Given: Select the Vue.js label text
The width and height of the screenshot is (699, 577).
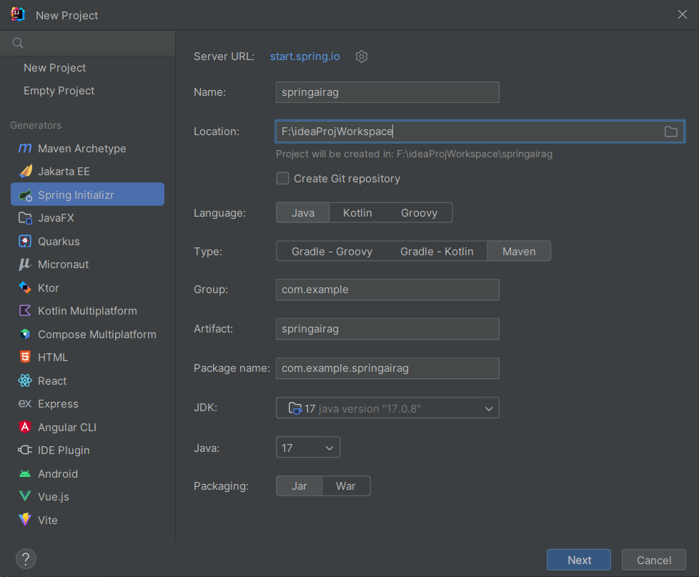Looking at the screenshot, I should 54,497.
